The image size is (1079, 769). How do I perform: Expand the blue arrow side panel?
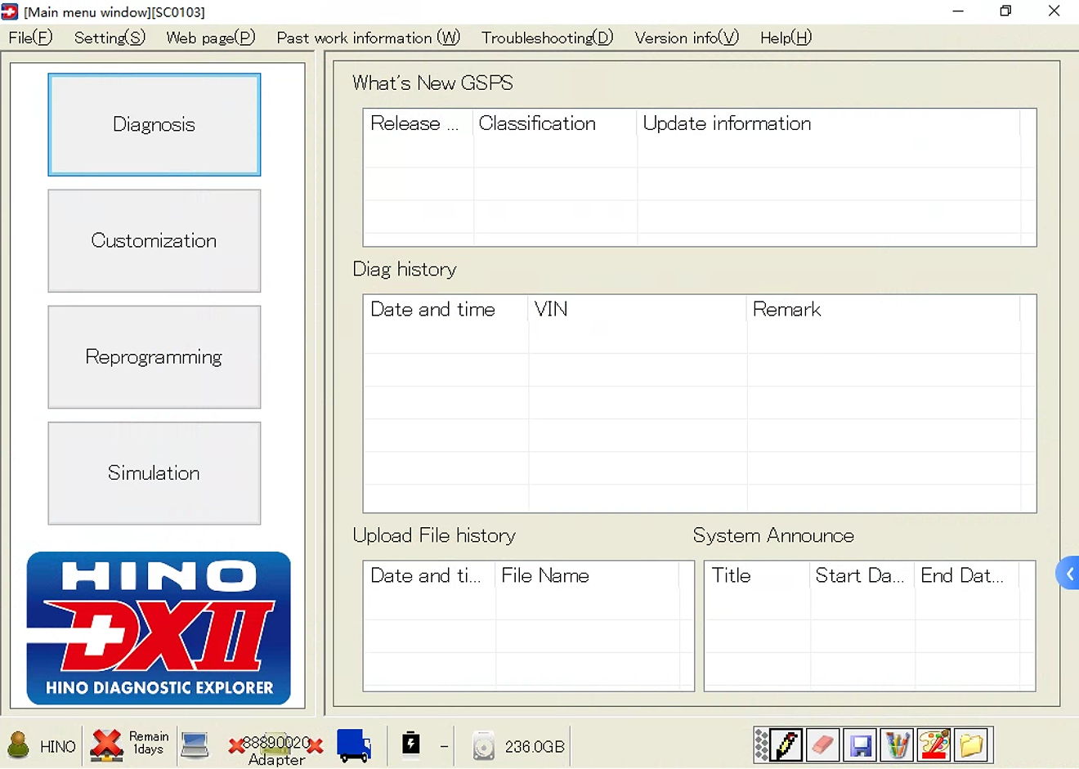point(1068,573)
